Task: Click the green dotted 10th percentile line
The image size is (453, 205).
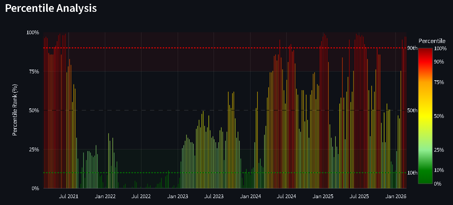Action: tap(225, 173)
